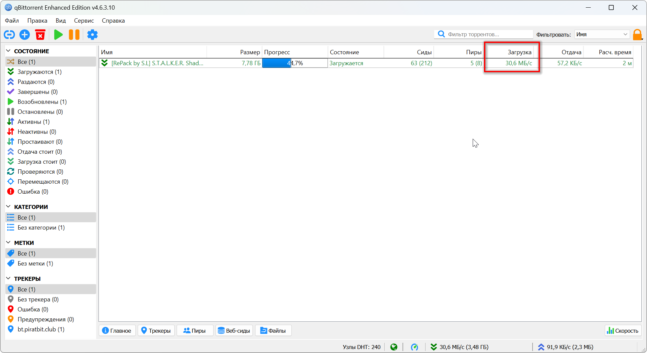Click the blue plus add torrent file icon

(25, 35)
